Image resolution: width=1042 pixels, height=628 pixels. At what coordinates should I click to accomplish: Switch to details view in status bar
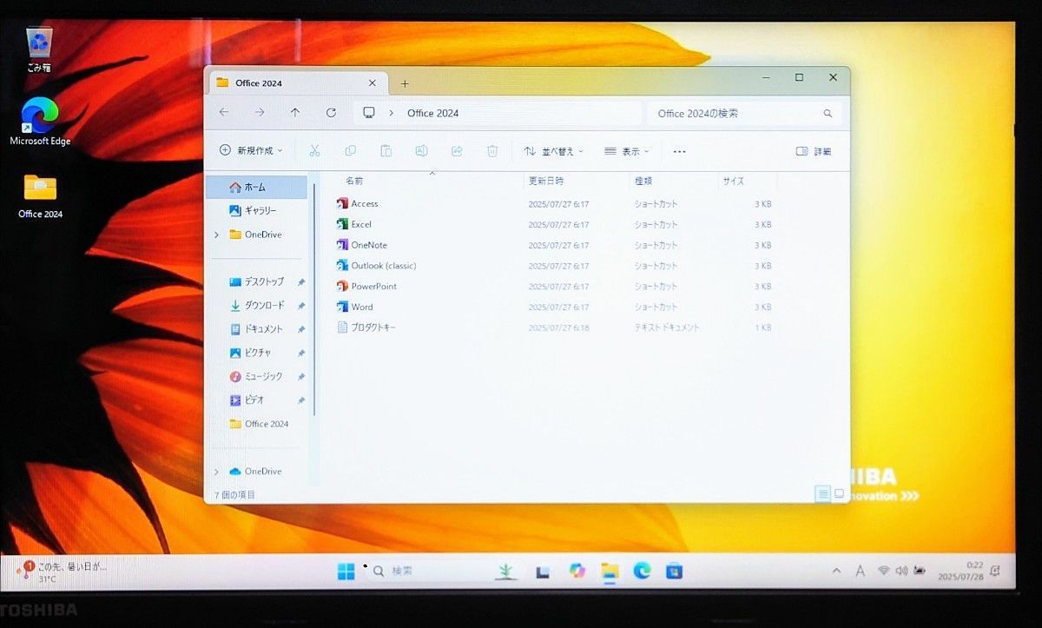[x=822, y=494]
